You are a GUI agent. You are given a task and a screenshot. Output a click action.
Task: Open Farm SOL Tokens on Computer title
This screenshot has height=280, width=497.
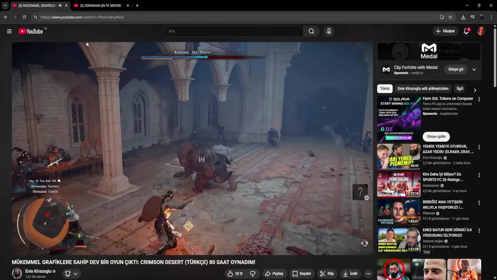(x=448, y=99)
